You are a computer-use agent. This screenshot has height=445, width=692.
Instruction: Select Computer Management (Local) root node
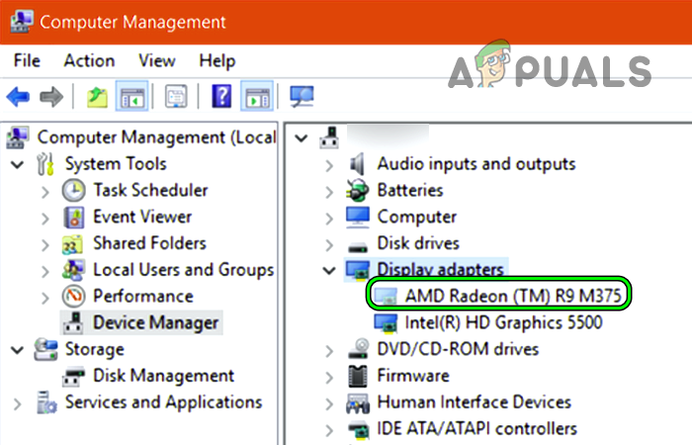click(x=156, y=137)
